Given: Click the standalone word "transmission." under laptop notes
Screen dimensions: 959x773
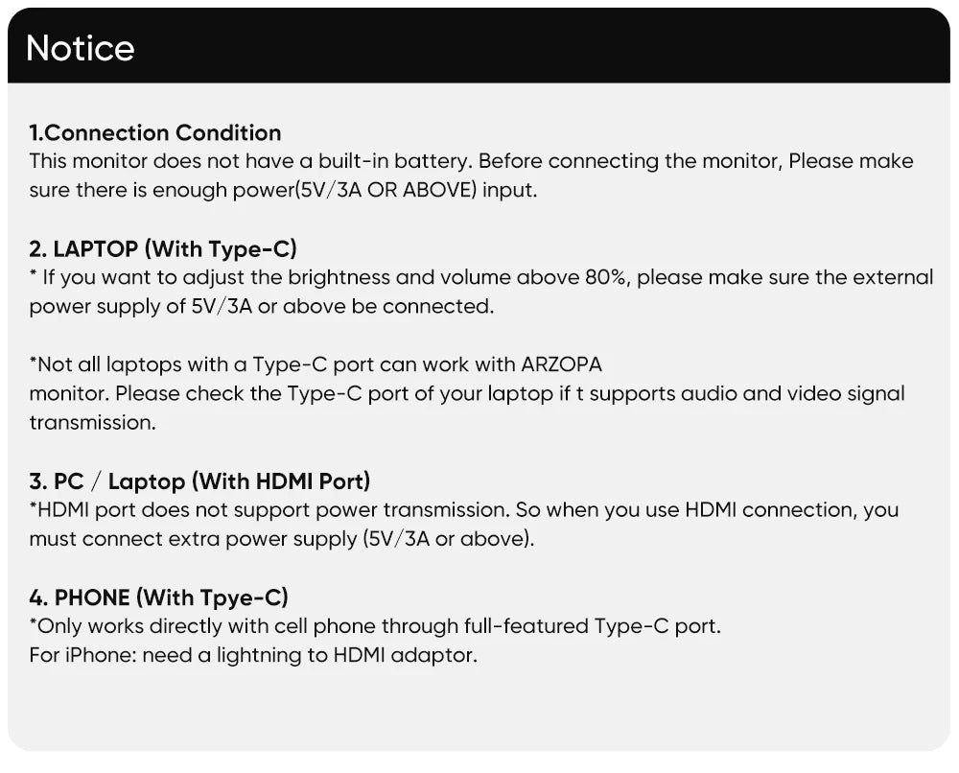Looking at the screenshot, I should coord(92,422).
